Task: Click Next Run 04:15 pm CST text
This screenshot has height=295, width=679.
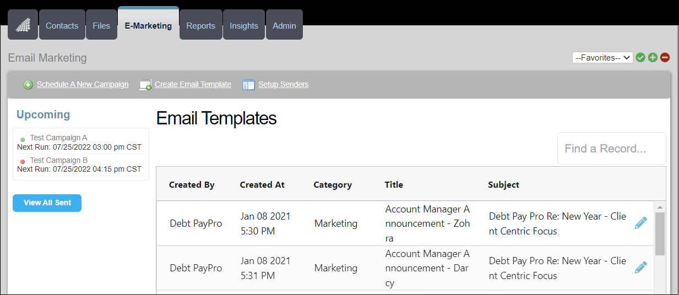Action: pos(79,170)
